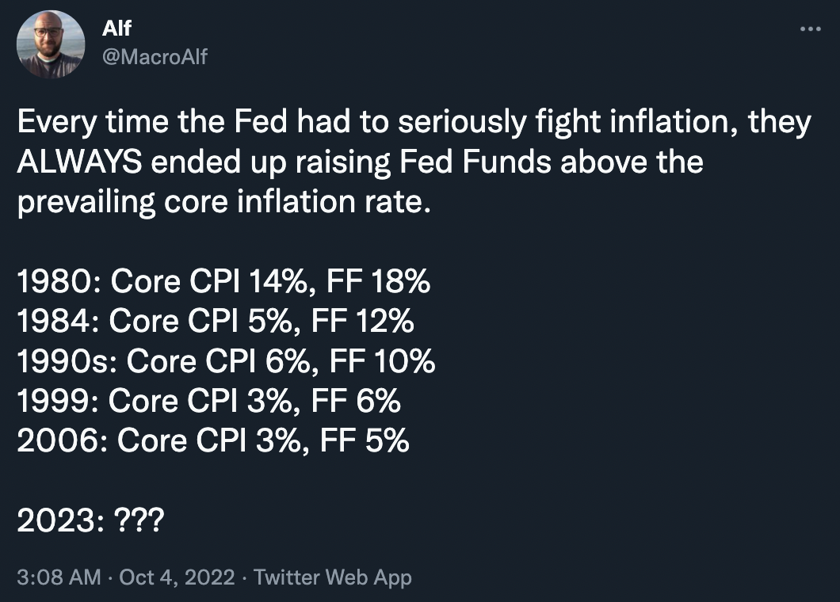Click Alf's profile avatar photo
840x602 pixels.
[x=51, y=44]
